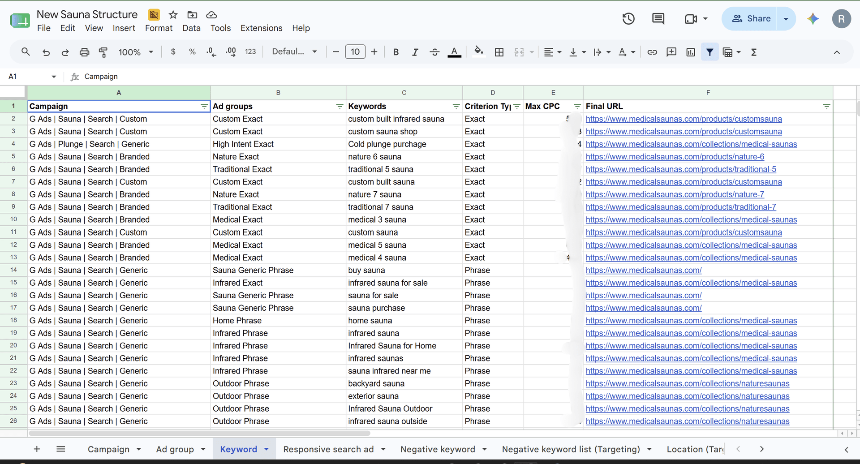
Task: Open the Format menu
Action: pyautogui.click(x=159, y=28)
